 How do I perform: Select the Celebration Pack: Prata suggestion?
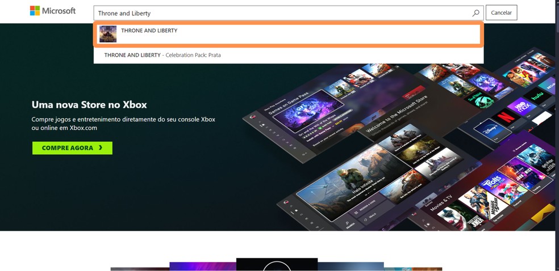tap(289, 55)
